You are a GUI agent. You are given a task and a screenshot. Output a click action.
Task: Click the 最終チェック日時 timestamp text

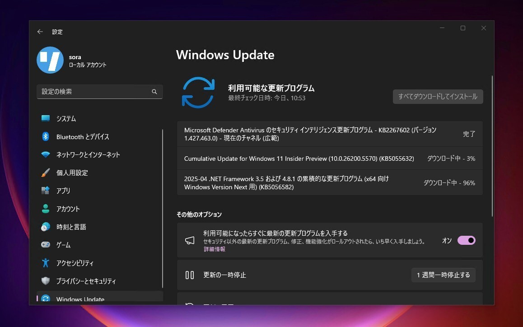click(x=266, y=98)
